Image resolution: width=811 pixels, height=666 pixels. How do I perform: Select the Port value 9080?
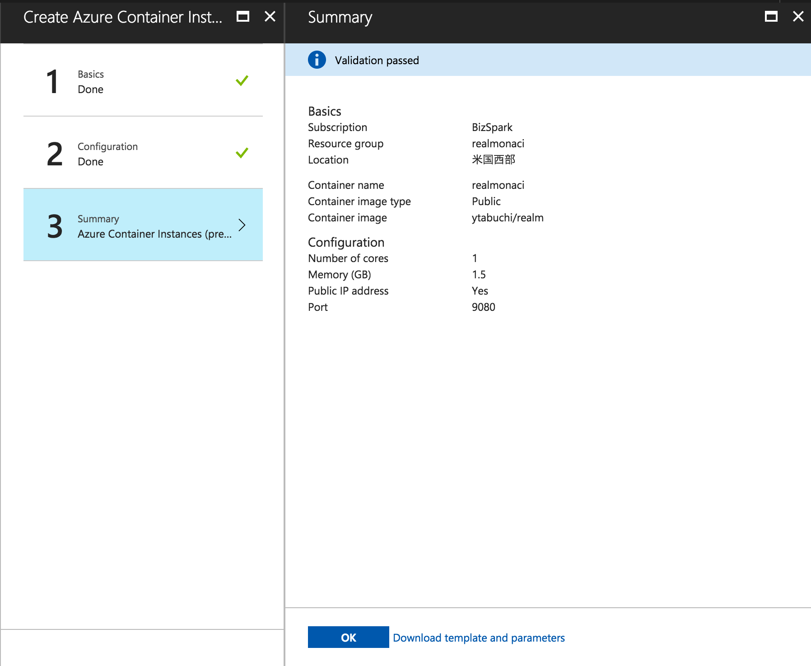click(x=484, y=307)
